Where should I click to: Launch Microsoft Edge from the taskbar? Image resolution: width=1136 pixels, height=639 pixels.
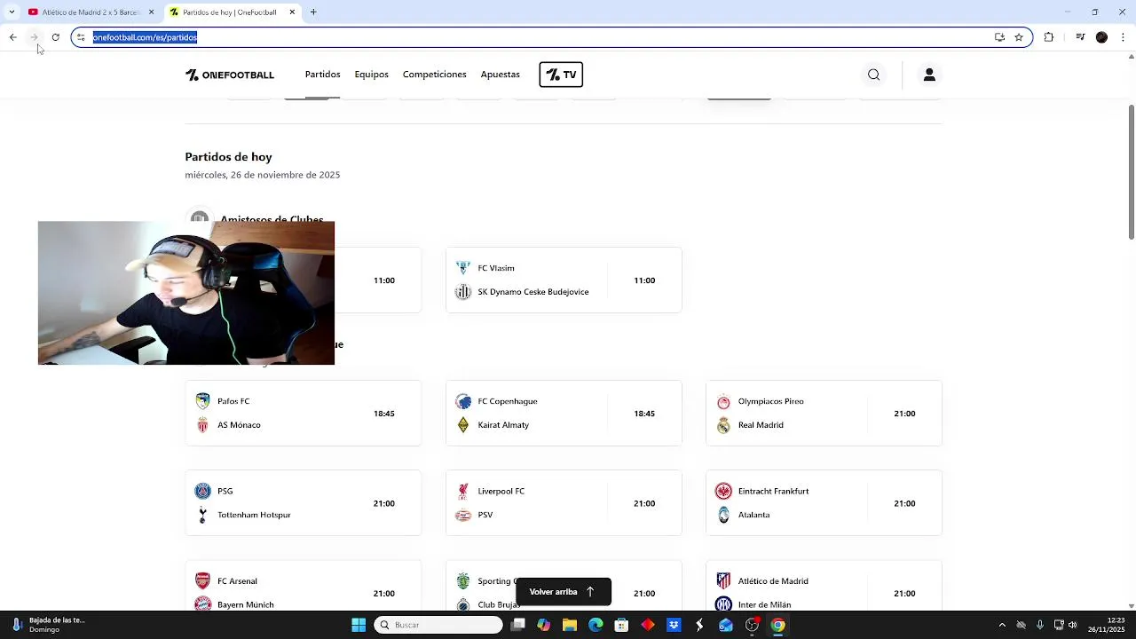tap(596, 625)
